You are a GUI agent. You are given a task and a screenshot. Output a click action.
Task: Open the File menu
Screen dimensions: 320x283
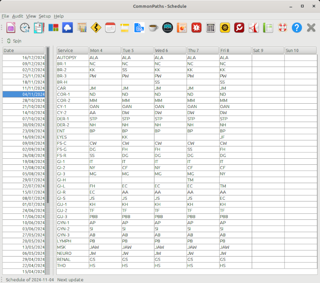(5, 16)
